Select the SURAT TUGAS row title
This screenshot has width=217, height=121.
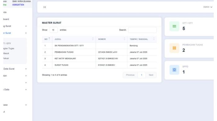[x=61, y=65]
